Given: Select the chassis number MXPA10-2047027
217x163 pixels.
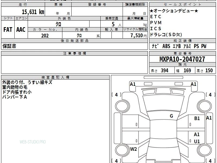Looking at the screenshot, I should coord(182,59).
